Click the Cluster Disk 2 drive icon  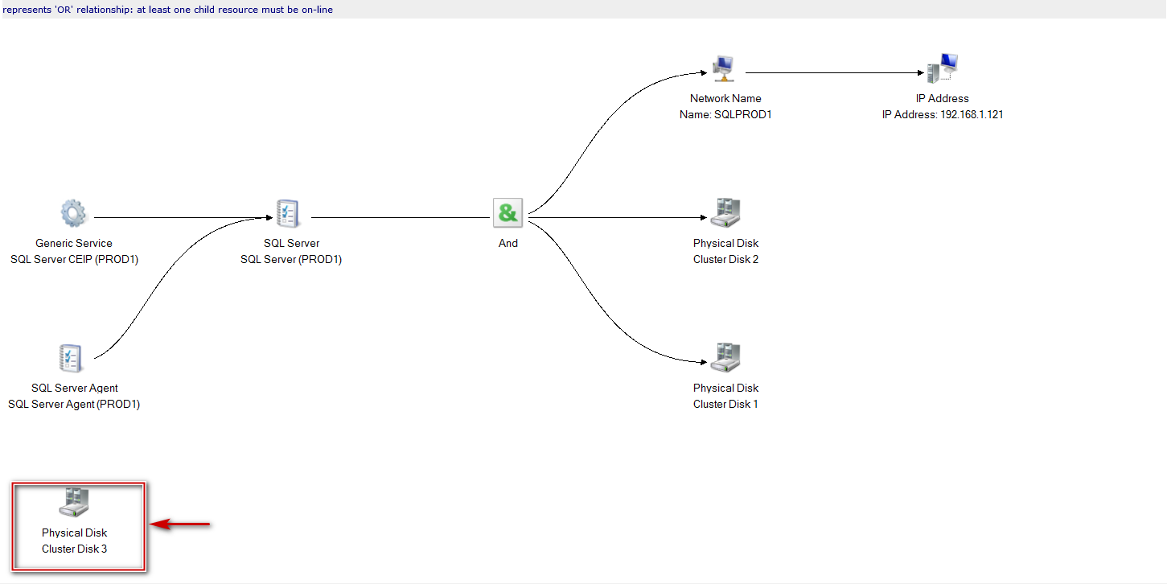(x=725, y=213)
